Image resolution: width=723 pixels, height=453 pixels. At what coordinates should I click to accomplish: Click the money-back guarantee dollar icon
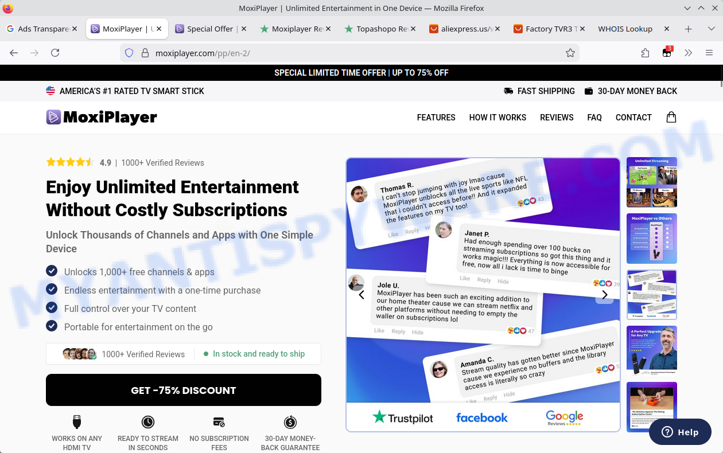pyautogui.click(x=290, y=422)
